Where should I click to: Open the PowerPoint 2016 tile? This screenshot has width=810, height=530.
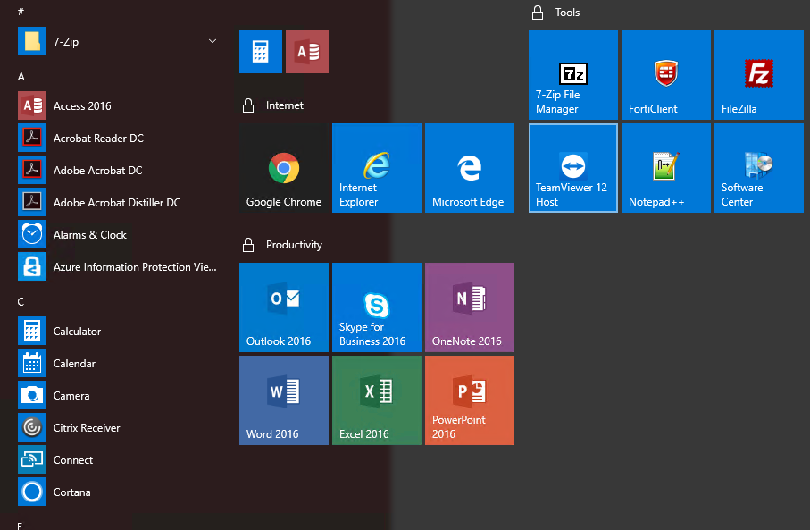pos(469,400)
